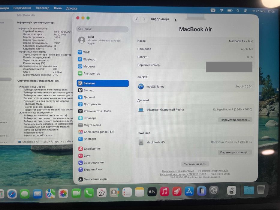Click Вбудований дисплей Retina row

pos(195,109)
